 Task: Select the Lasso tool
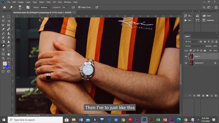pos(3,21)
